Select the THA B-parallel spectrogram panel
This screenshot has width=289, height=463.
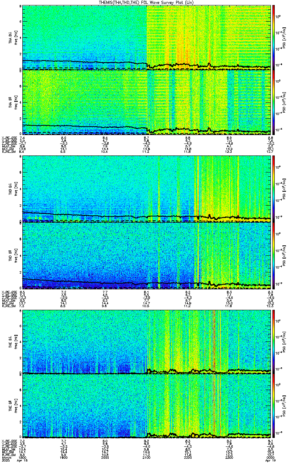tap(147, 102)
